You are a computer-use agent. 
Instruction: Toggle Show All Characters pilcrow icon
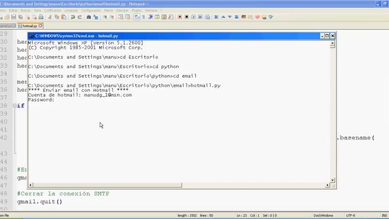tap(143, 17)
